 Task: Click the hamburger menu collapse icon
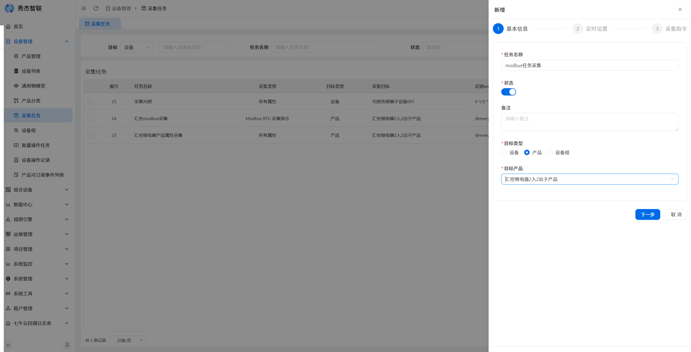pyautogui.click(x=84, y=8)
